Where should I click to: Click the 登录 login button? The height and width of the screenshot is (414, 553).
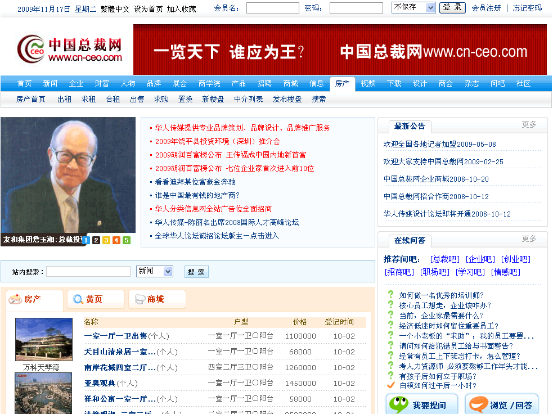[452, 7]
